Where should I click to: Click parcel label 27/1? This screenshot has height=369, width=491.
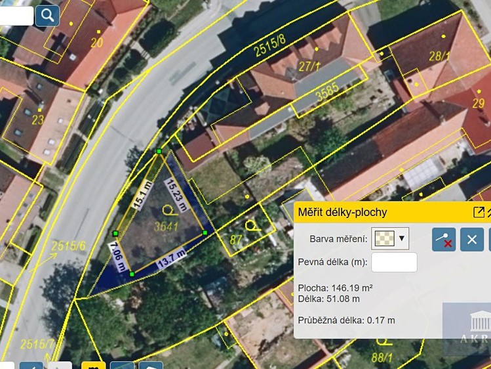[x=309, y=66]
